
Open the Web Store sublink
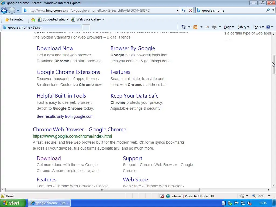135,180
